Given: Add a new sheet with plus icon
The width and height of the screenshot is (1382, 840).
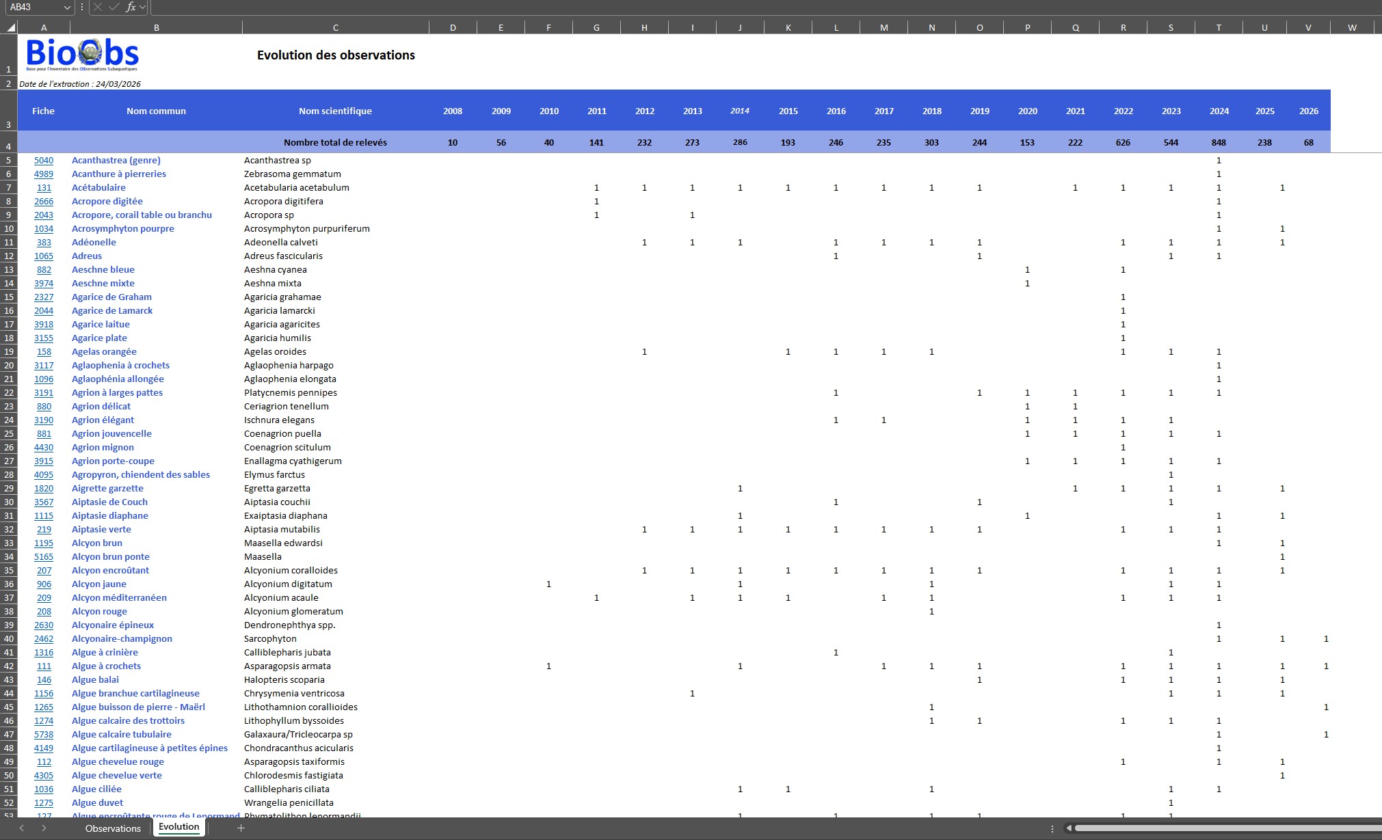Looking at the screenshot, I should [241, 828].
